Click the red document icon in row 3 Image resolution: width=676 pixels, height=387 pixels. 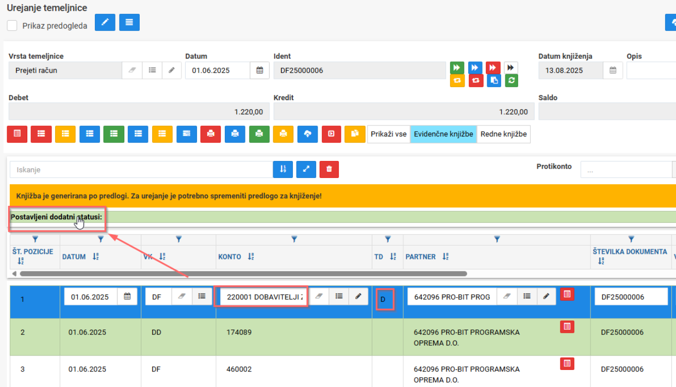pos(567,364)
